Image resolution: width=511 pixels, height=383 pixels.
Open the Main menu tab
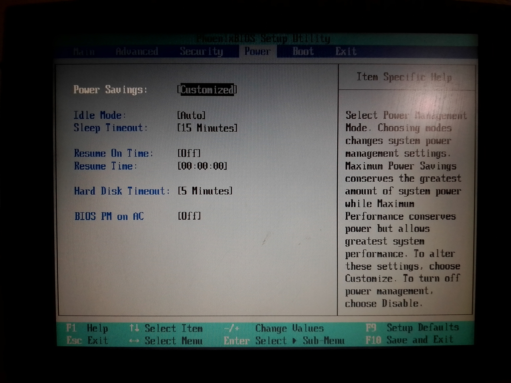click(84, 51)
